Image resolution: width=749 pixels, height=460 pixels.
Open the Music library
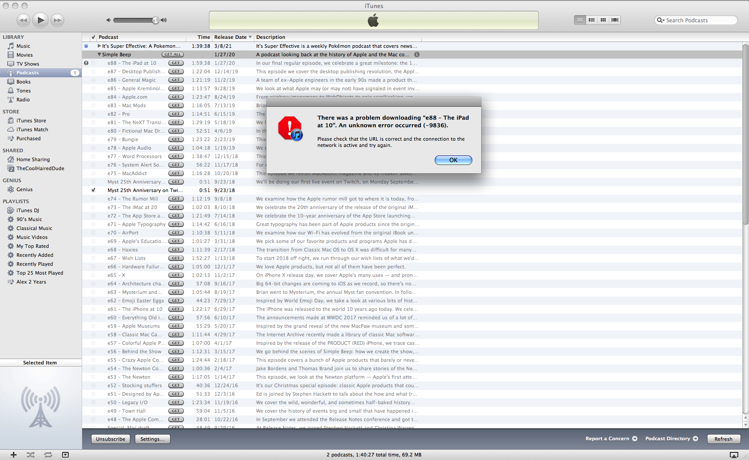(23, 46)
